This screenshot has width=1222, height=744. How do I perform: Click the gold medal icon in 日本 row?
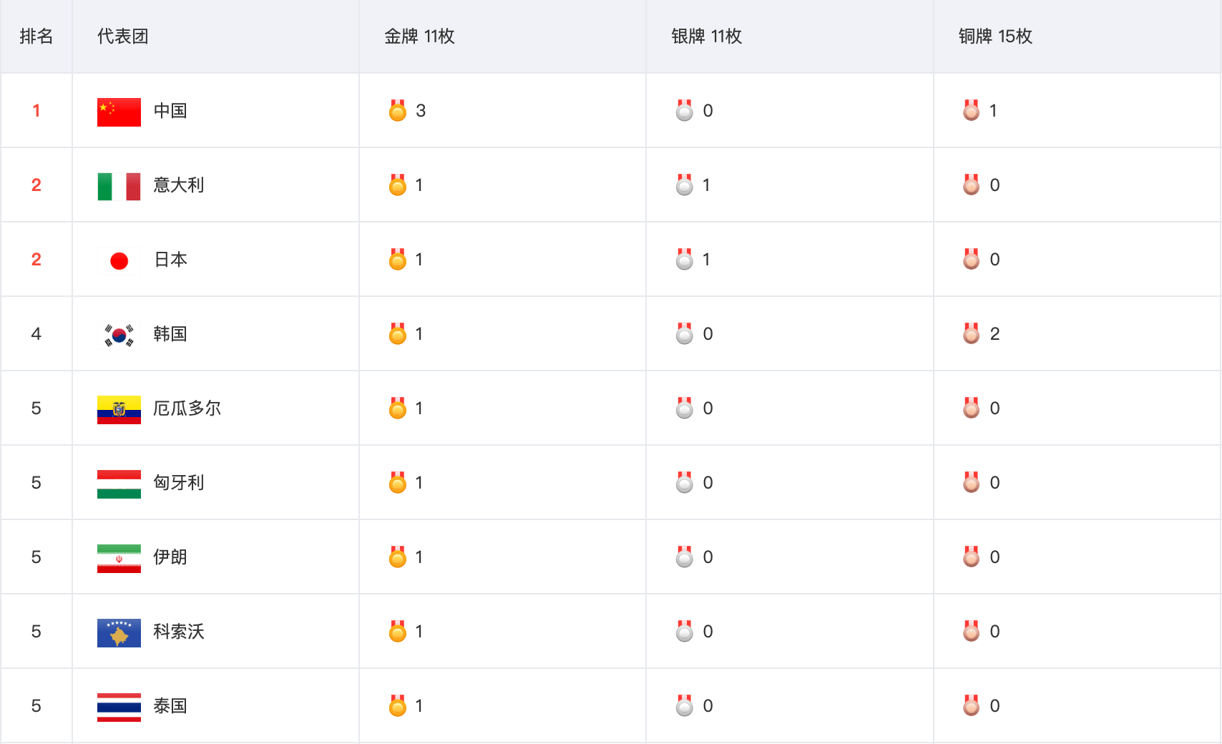coord(398,259)
